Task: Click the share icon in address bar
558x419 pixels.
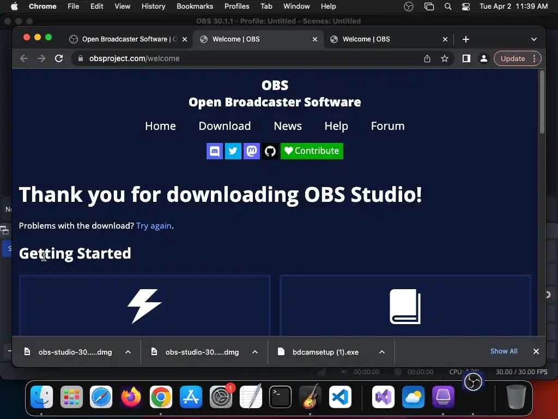Action: (x=427, y=58)
